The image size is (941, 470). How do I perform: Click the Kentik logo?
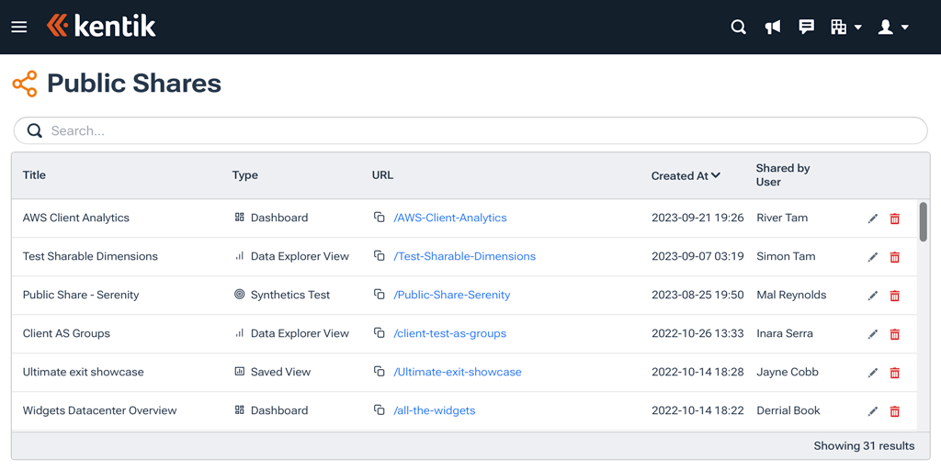(x=101, y=26)
